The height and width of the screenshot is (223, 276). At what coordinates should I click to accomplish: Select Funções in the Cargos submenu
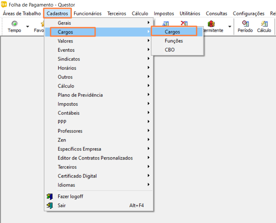pyautogui.click(x=174, y=41)
